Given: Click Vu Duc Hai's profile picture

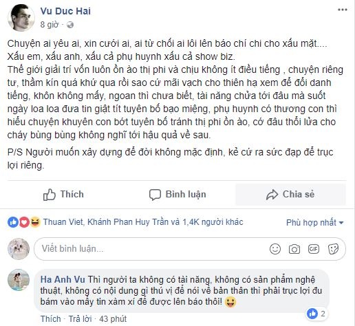Looking at the screenshot, I should pyautogui.click(x=21, y=18).
